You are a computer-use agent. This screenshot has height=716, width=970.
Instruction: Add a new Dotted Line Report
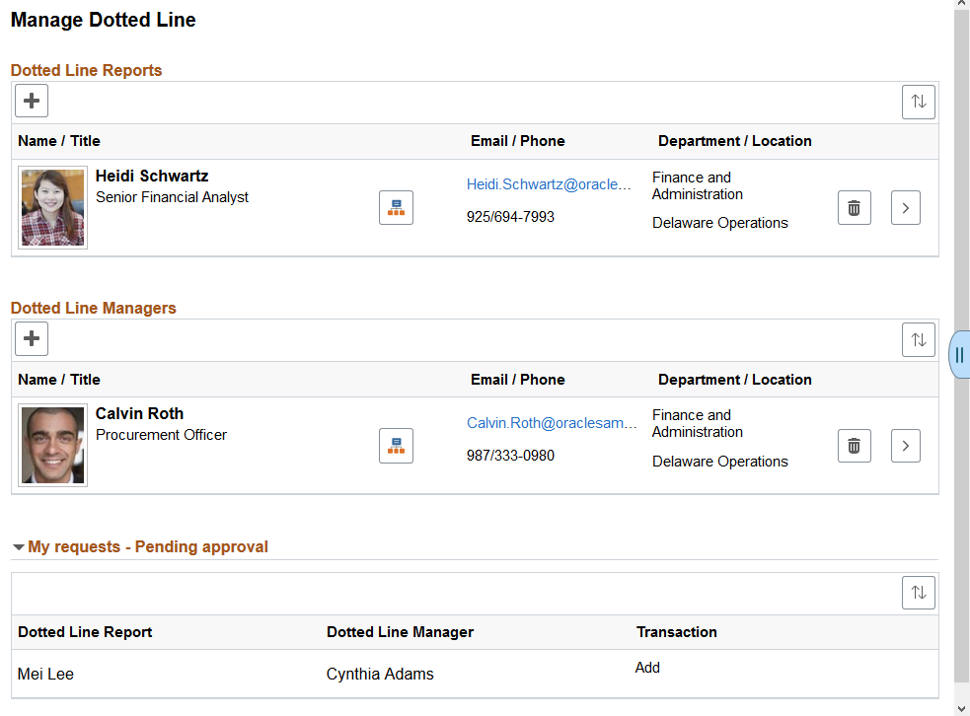(x=32, y=101)
